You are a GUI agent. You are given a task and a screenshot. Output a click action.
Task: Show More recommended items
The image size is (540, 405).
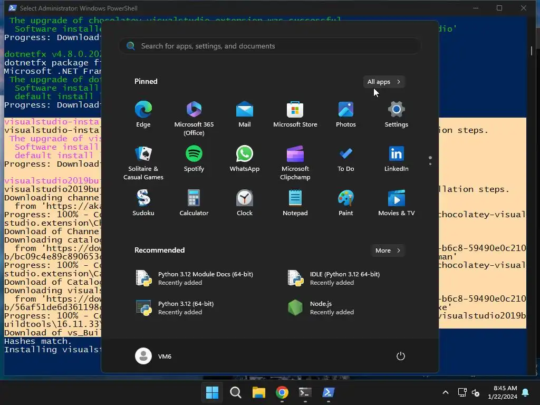388,250
